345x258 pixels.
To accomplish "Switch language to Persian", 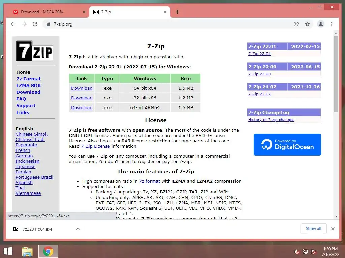I will tap(23, 172).
